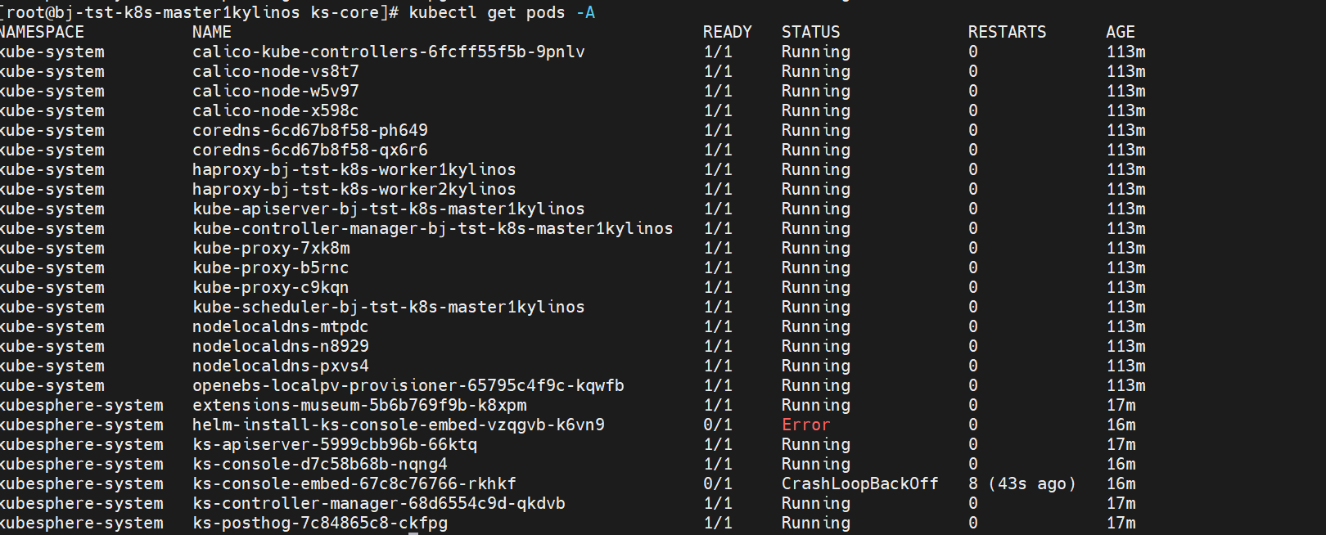The image size is (1326, 535).
Task: Click the STATUS column header
Action: click(x=810, y=32)
